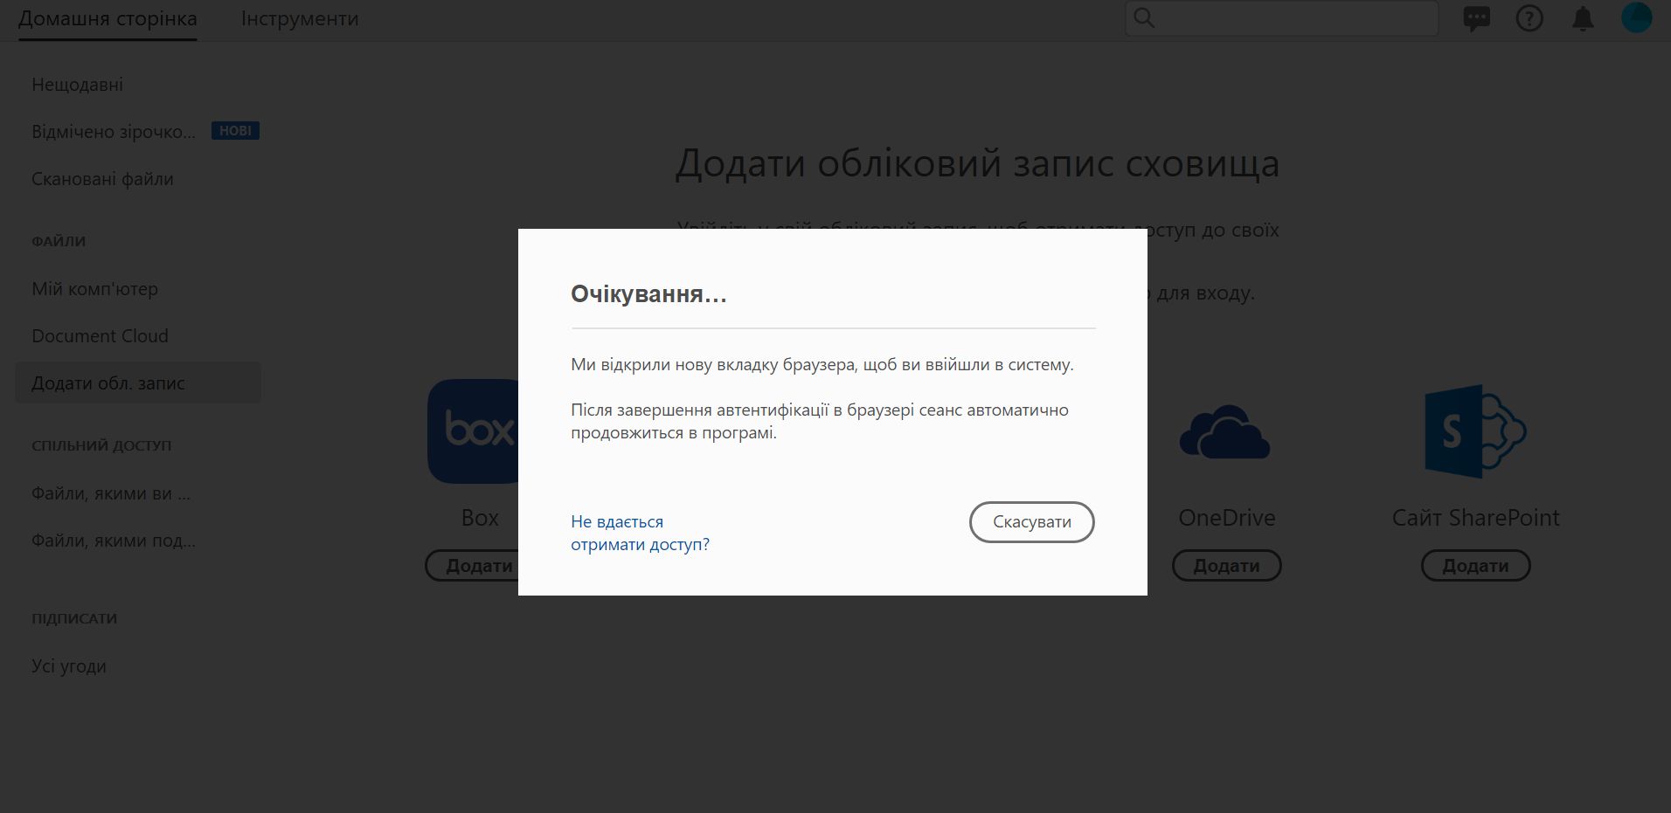This screenshot has width=1671, height=813.
Task: Switch to the Домашня сторінка tab
Action: (x=107, y=18)
